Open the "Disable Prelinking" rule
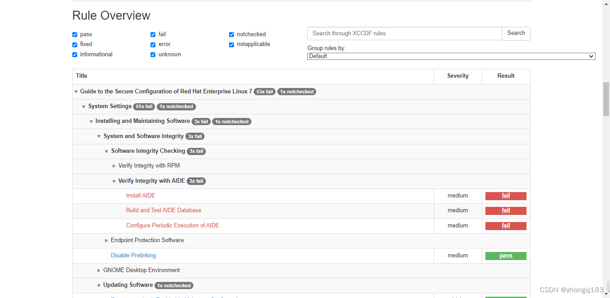 (x=133, y=255)
